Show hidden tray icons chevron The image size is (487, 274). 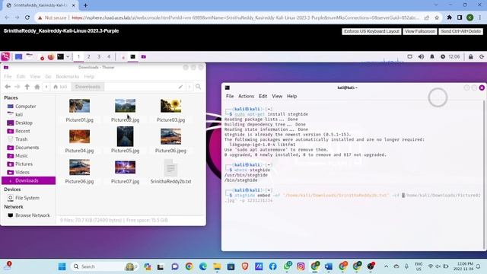coord(386,266)
